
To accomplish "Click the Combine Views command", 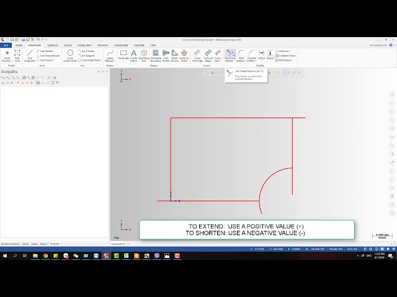I will (285, 56).
